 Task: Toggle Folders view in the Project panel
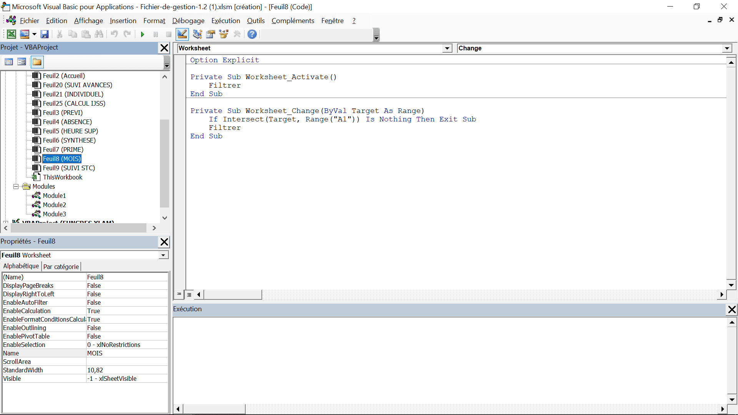click(37, 62)
